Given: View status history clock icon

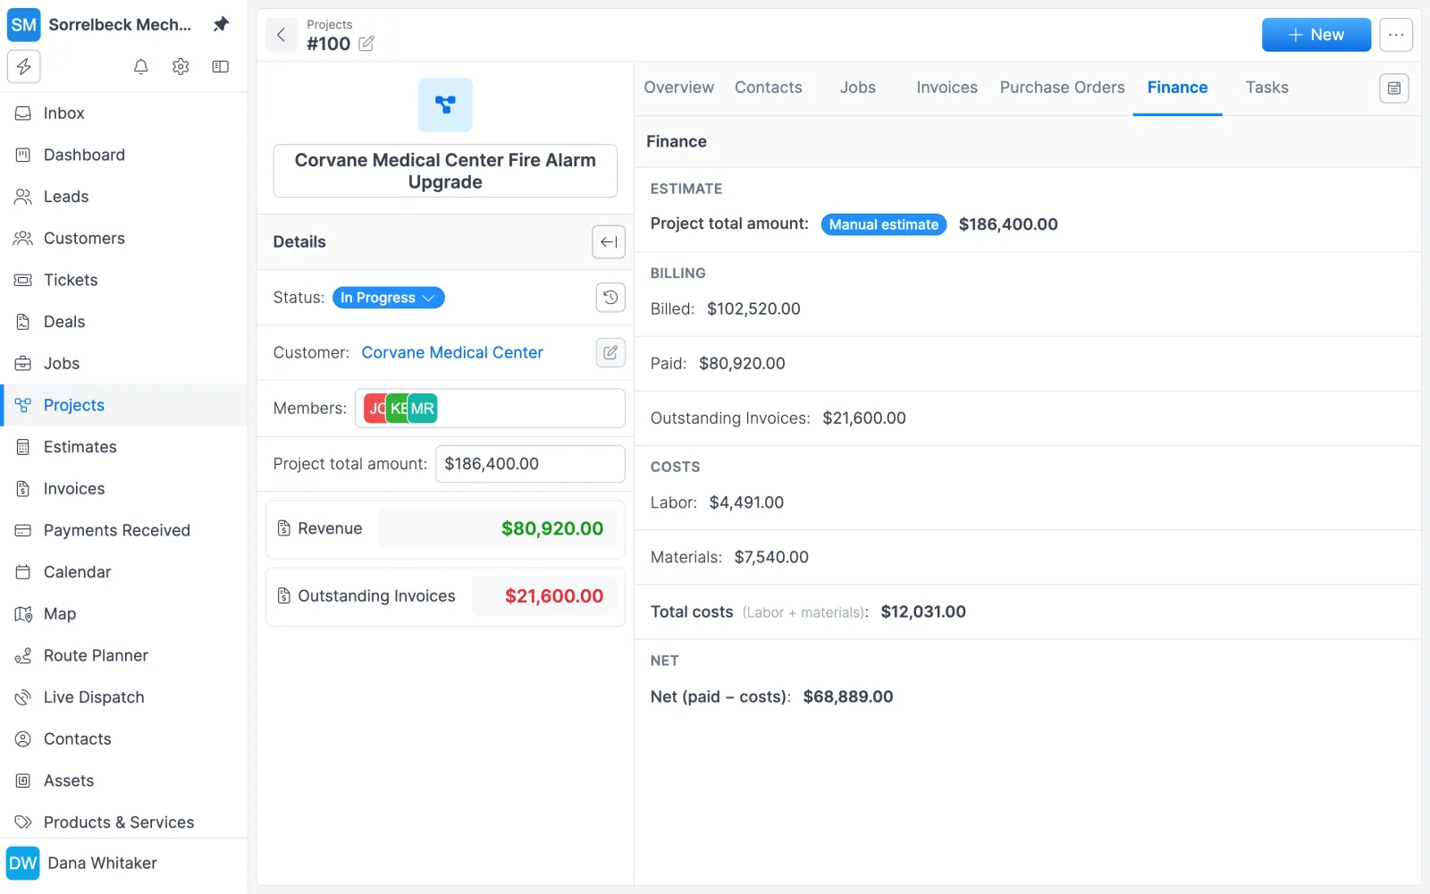Looking at the screenshot, I should [610, 298].
